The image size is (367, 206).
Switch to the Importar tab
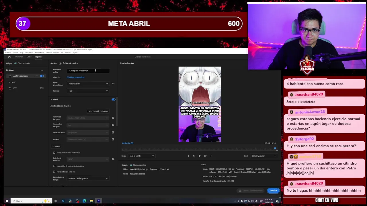coord(19,57)
